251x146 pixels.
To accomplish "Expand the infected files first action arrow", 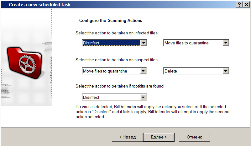I will (144, 43).
